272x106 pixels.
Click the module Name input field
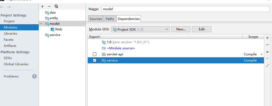[185, 9]
